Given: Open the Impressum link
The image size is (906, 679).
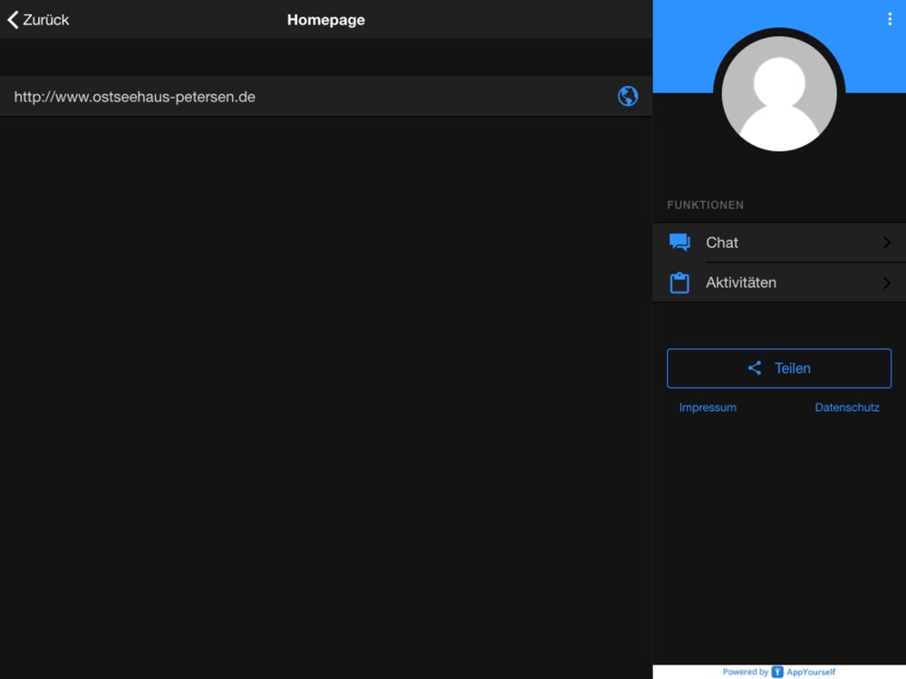Looking at the screenshot, I should coord(708,407).
